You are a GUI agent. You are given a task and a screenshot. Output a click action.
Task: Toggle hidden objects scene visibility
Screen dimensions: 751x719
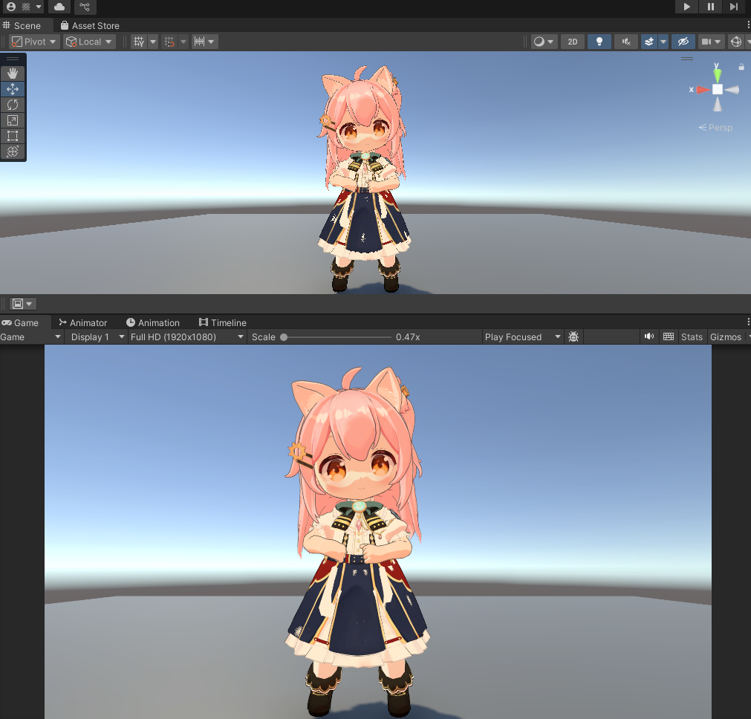(x=683, y=42)
